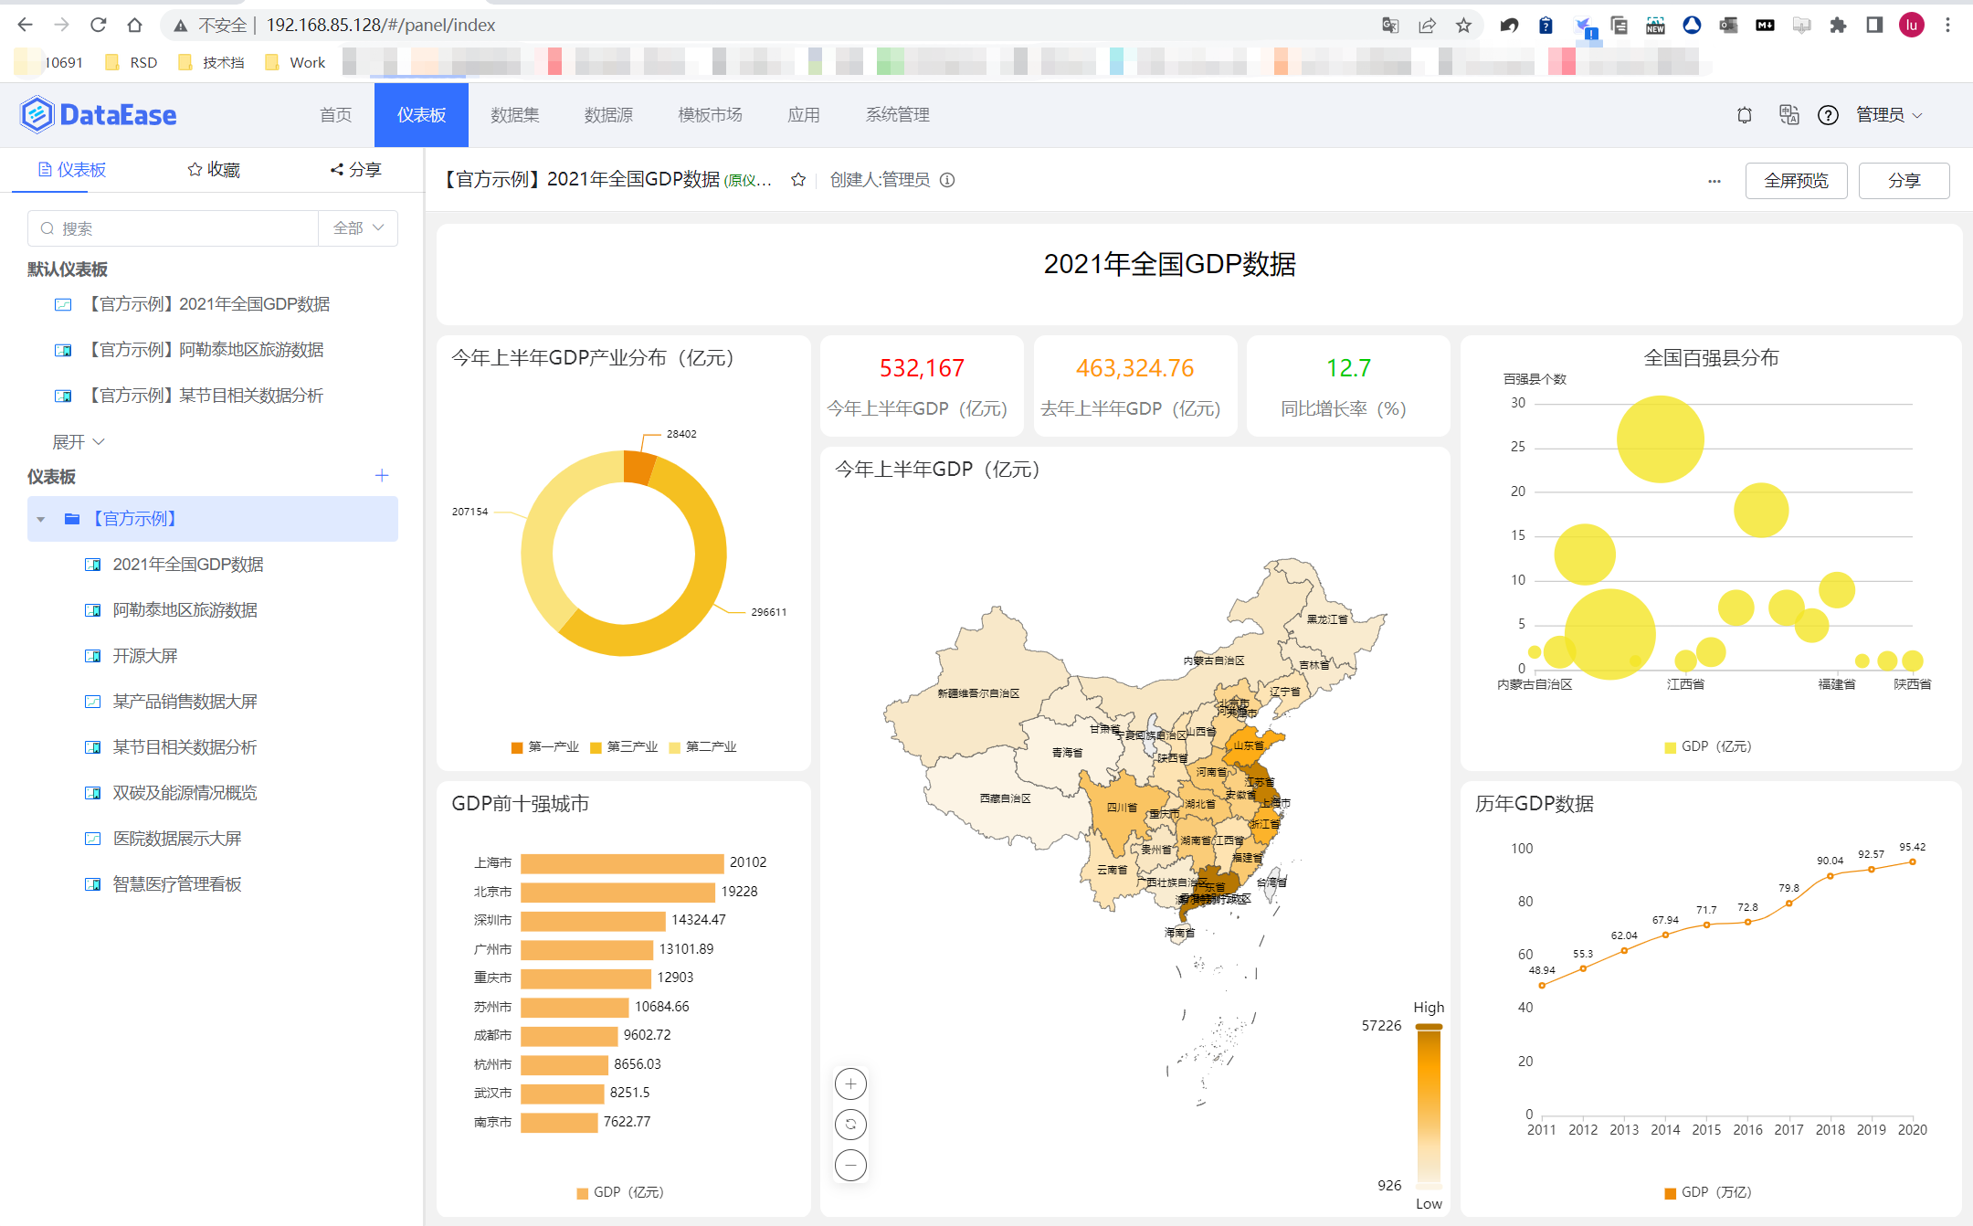
Task: Open the 系统管理 menu
Action: pyautogui.click(x=898, y=115)
